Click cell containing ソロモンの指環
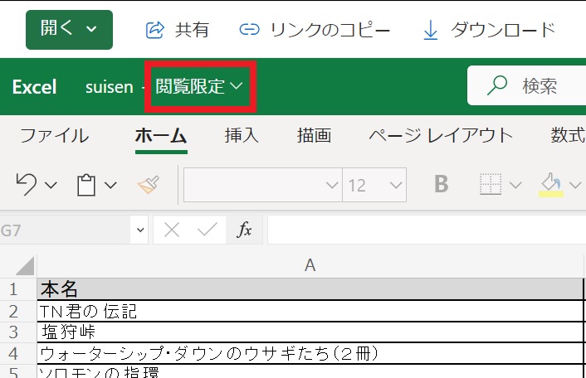The width and height of the screenshot is (586, 378). [x=310, y=371]
